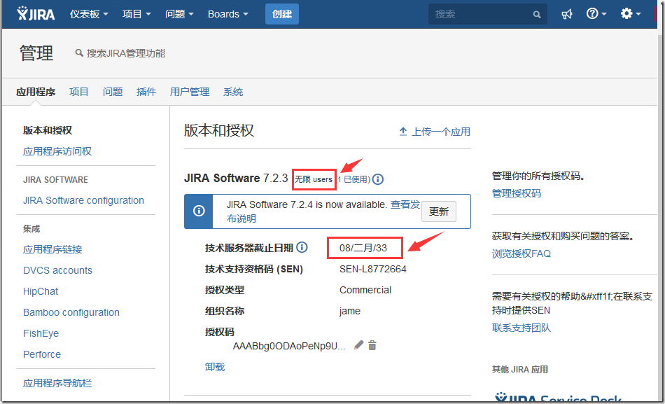This screenshot has height=404, width=665.
Task: Open DVCS accounts link
Action: coord(57,270)
